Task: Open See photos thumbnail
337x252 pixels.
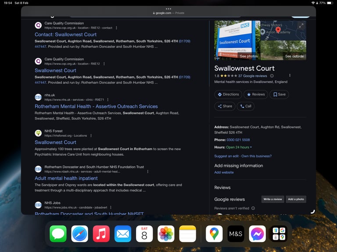Action: click(x=237, y=40)
